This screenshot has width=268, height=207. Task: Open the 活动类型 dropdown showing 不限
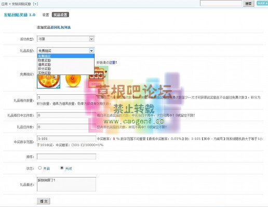click(x=65, y=39)
